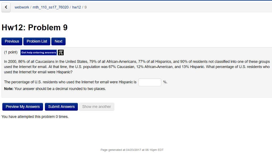This screenshot has height=153, width=272.
Task: Click Preview My Answers
Action: [x=23, y=107]
